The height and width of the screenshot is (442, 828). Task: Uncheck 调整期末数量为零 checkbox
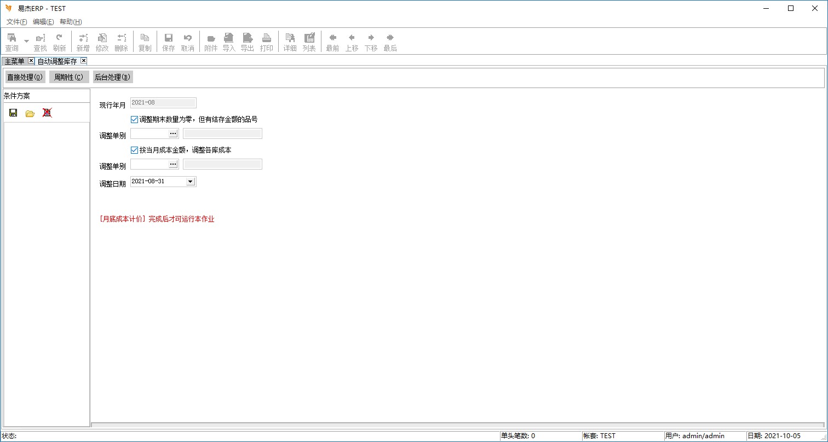(x=135, y=119)
